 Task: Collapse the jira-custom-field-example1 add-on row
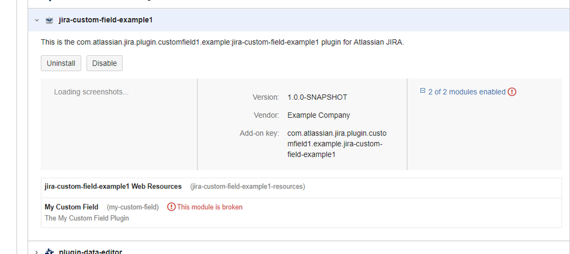[37, 21]
